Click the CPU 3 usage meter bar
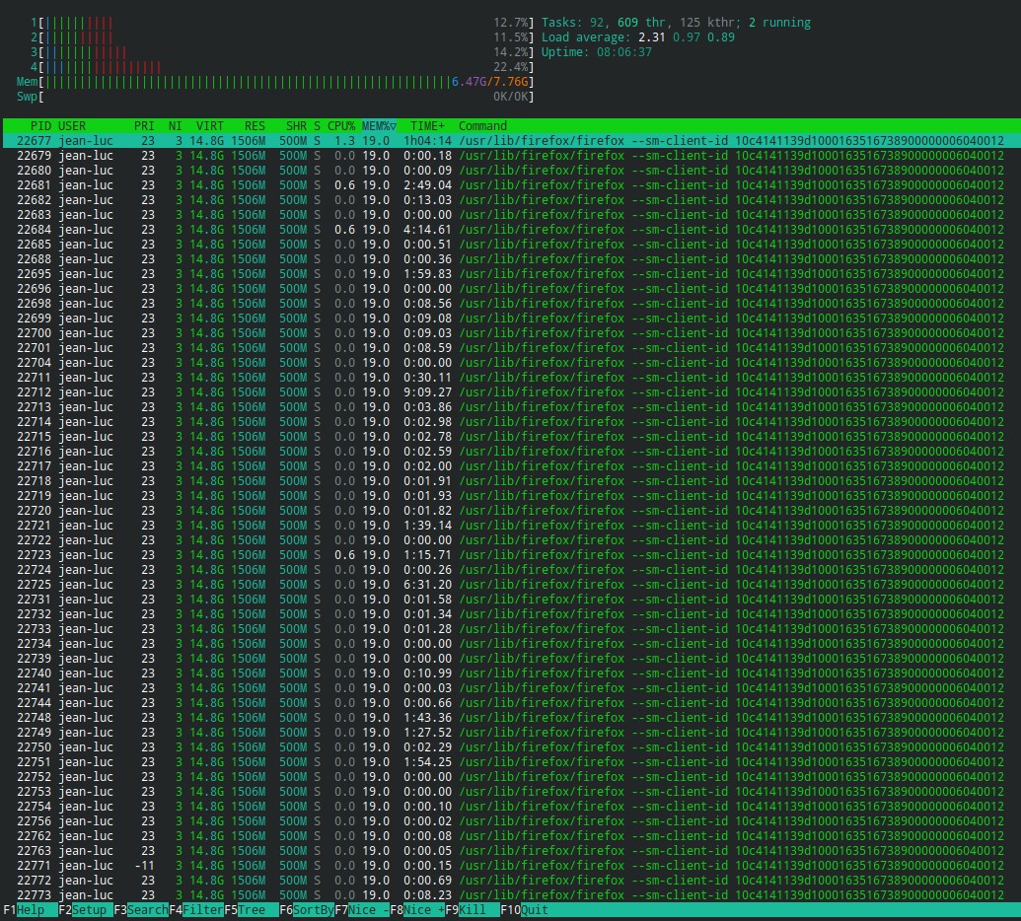Viewport: 1021px width, 921px height. point(282,52)
